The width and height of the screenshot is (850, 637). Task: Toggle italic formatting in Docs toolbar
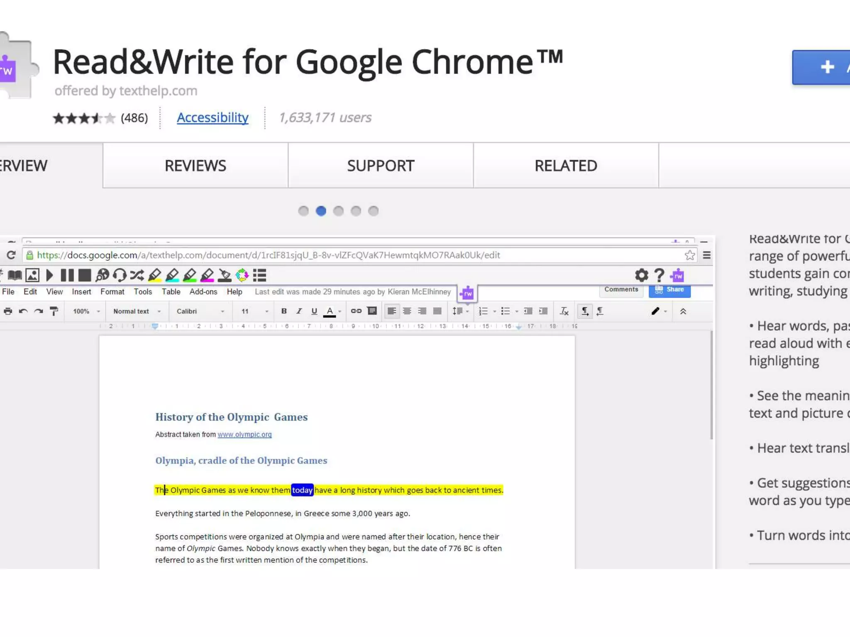coord(299,311)
